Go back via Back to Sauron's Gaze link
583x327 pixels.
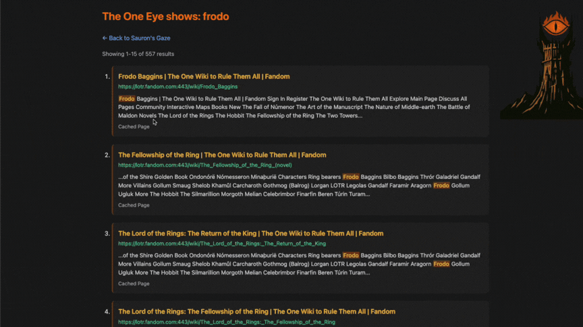point(139,38)
